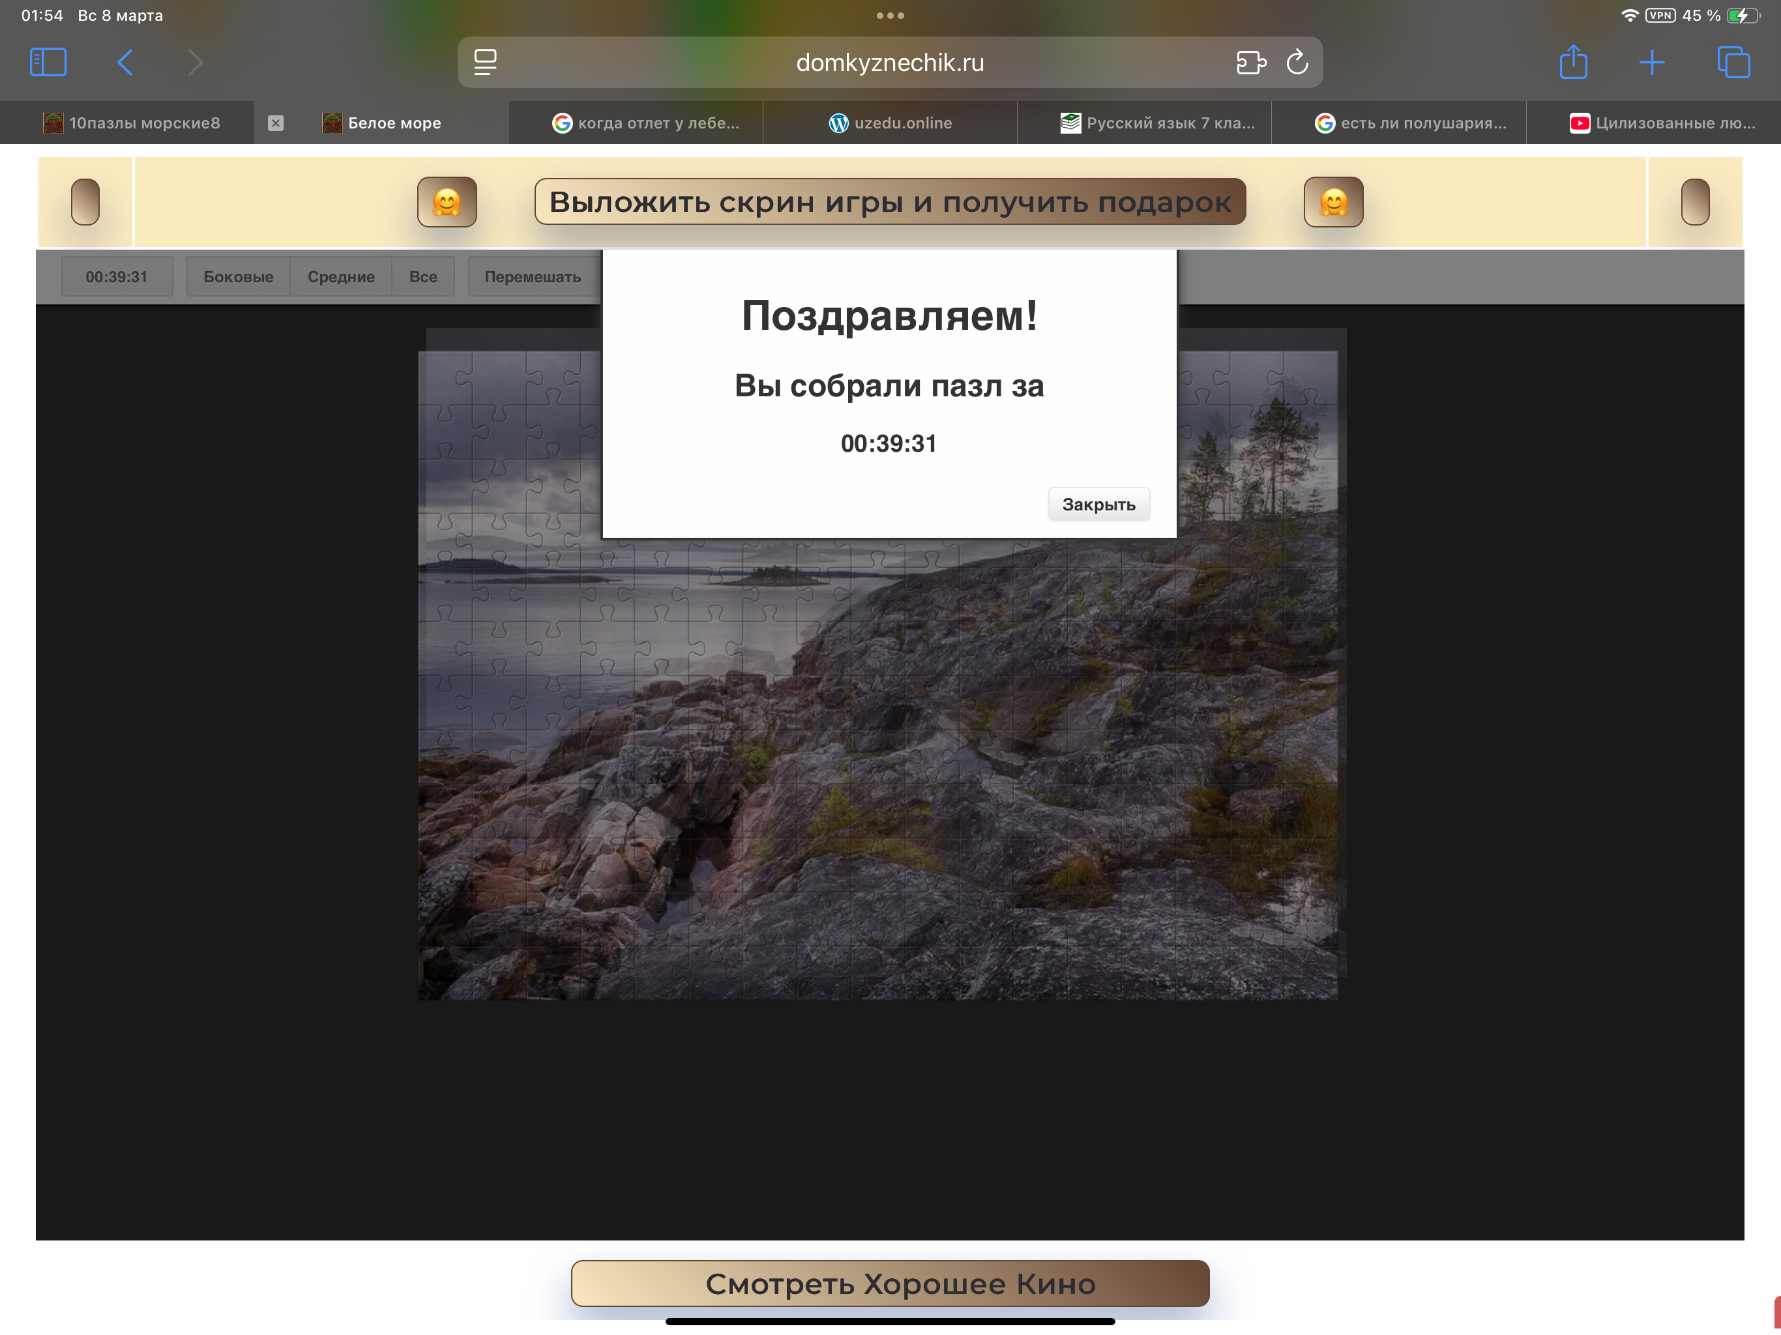1781x1335 pixels.
Task: Switch to the uzedu.online tab
Action: (x=890, y=123)
